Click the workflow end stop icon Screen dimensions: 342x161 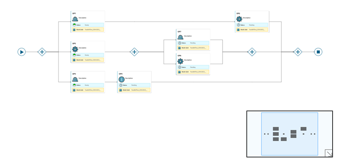[318, 52]
